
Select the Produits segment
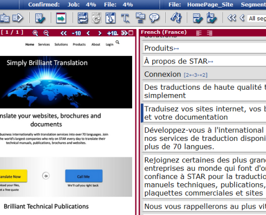pos(204,48)
